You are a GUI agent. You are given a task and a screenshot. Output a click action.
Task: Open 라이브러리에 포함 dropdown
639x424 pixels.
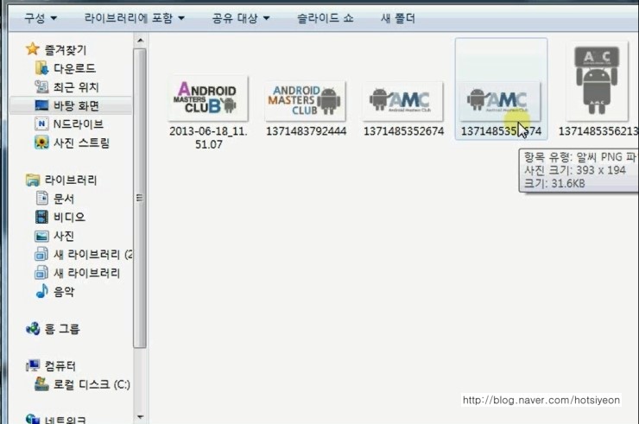pyautogui.click(x=135, y=18)
